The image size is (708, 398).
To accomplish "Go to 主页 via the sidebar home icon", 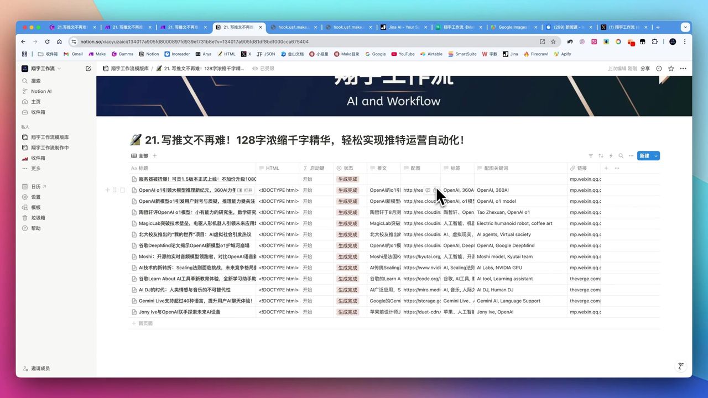I will coord(35,102).
